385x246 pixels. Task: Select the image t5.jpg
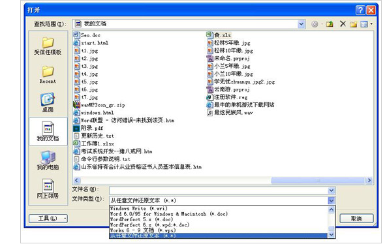click(x=86, y=82)
